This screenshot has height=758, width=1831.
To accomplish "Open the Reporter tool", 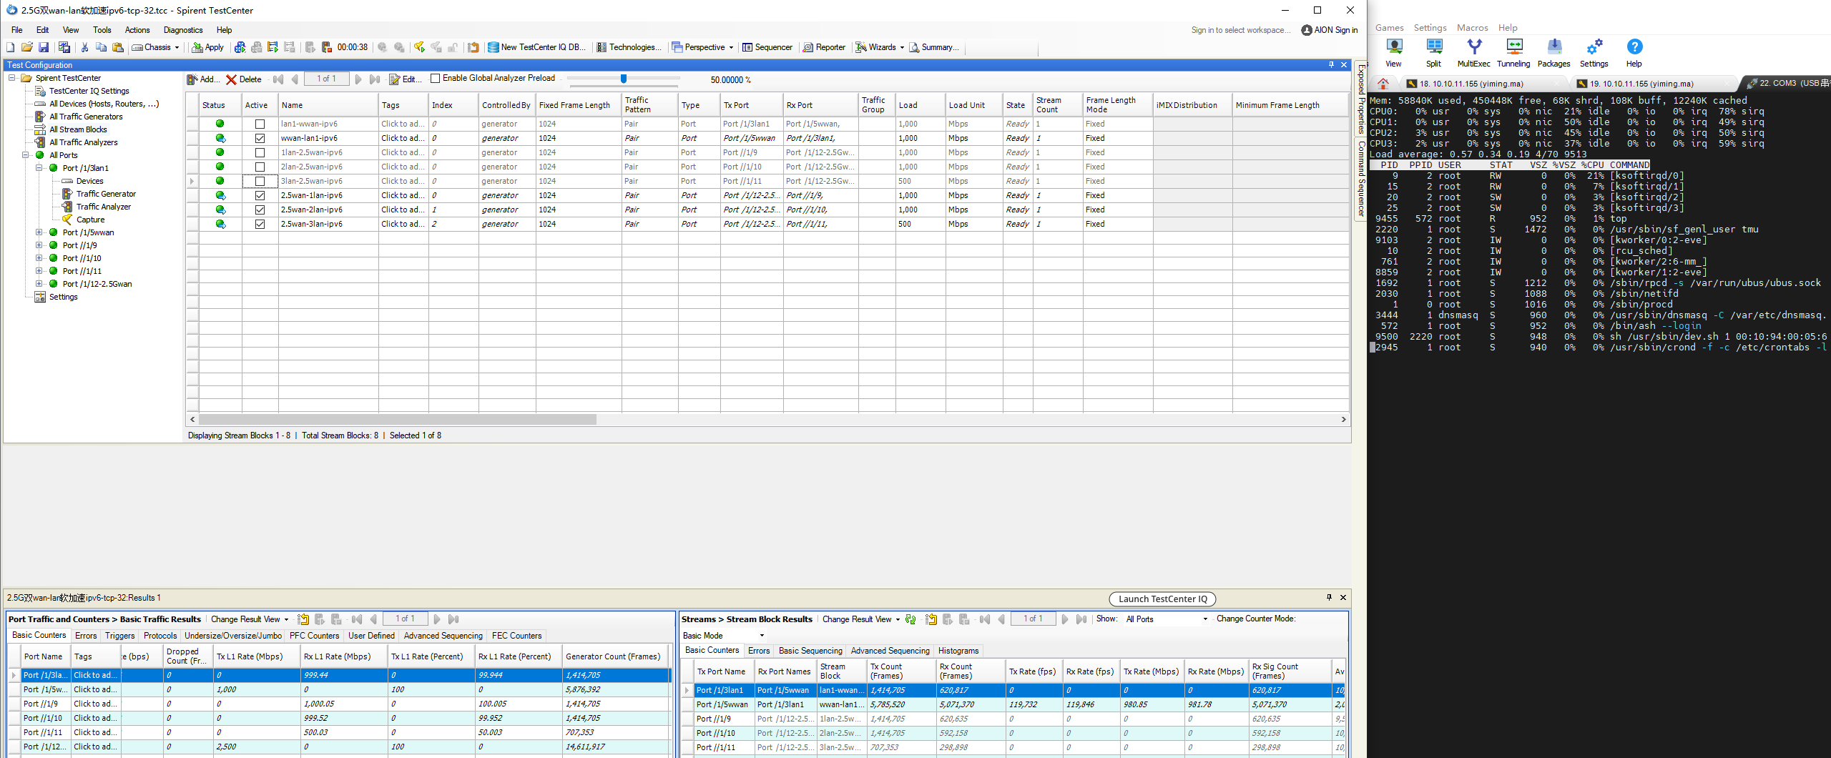I will tap(824, 47).
